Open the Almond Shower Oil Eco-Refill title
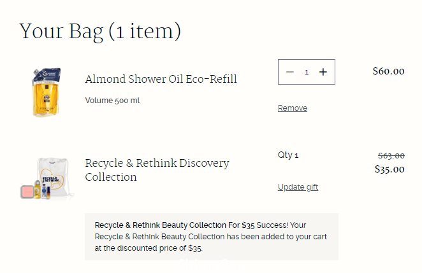Image resolution: width=422 pixels, height=273 pixels. click(161, 79)
